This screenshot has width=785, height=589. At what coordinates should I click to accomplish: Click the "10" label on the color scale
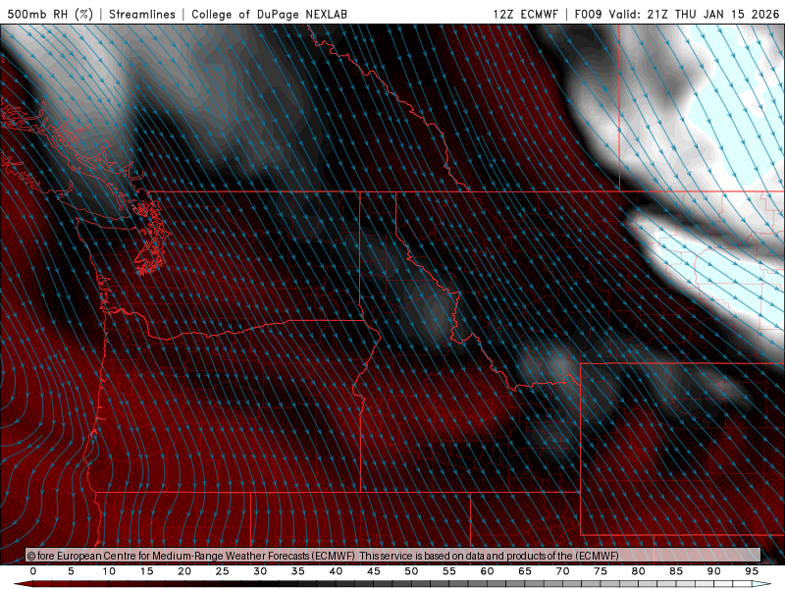coord(109,571)
